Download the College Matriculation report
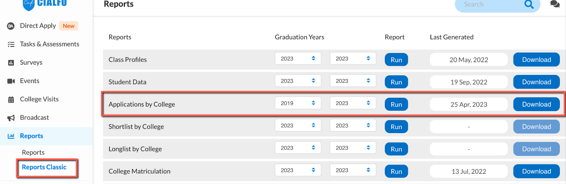The width and height of the screenshot is (566, 184). click(537, 171)
